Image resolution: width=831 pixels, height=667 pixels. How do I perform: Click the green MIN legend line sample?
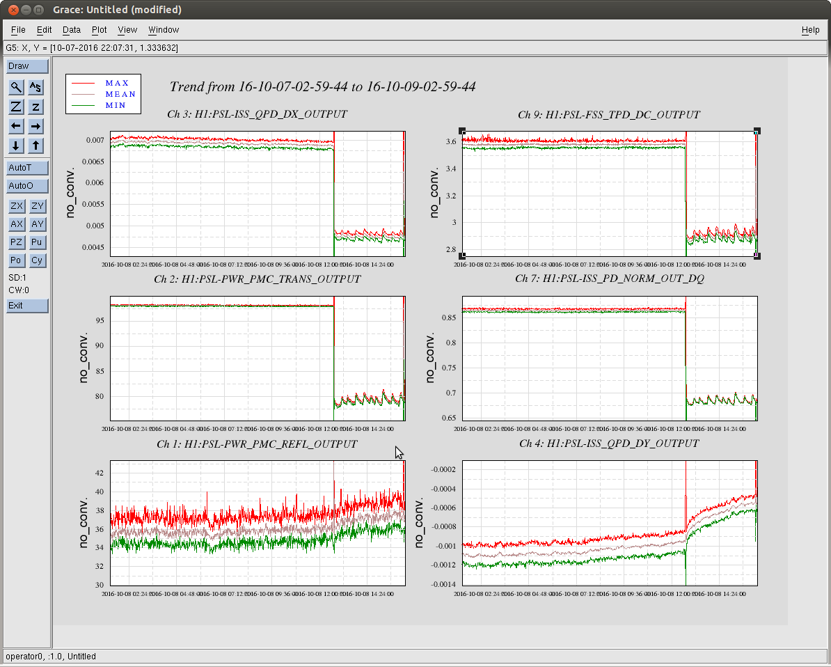point(84,106)
